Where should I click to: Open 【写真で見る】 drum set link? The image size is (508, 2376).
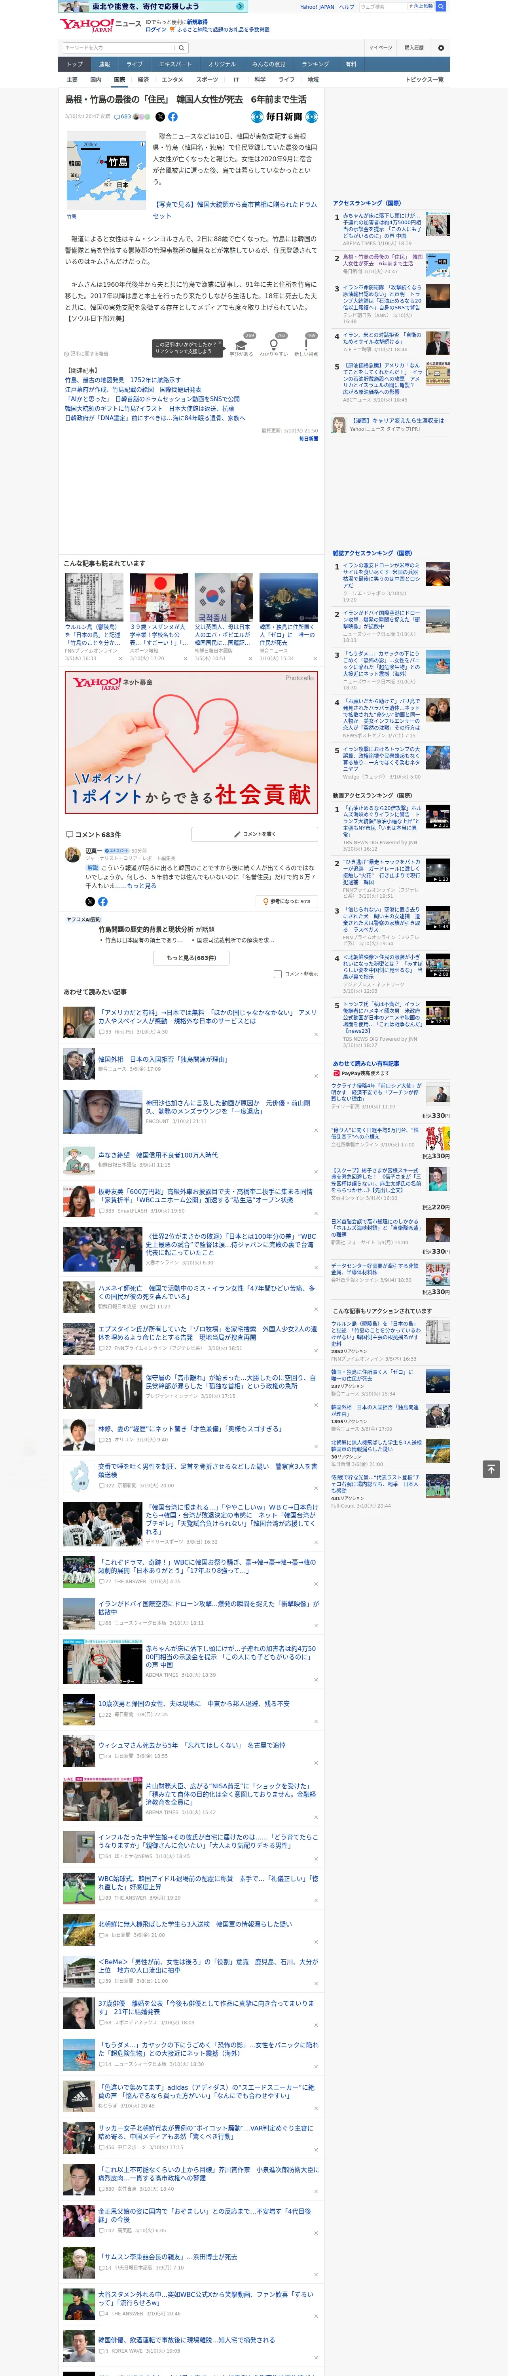[x=234, y=210]
